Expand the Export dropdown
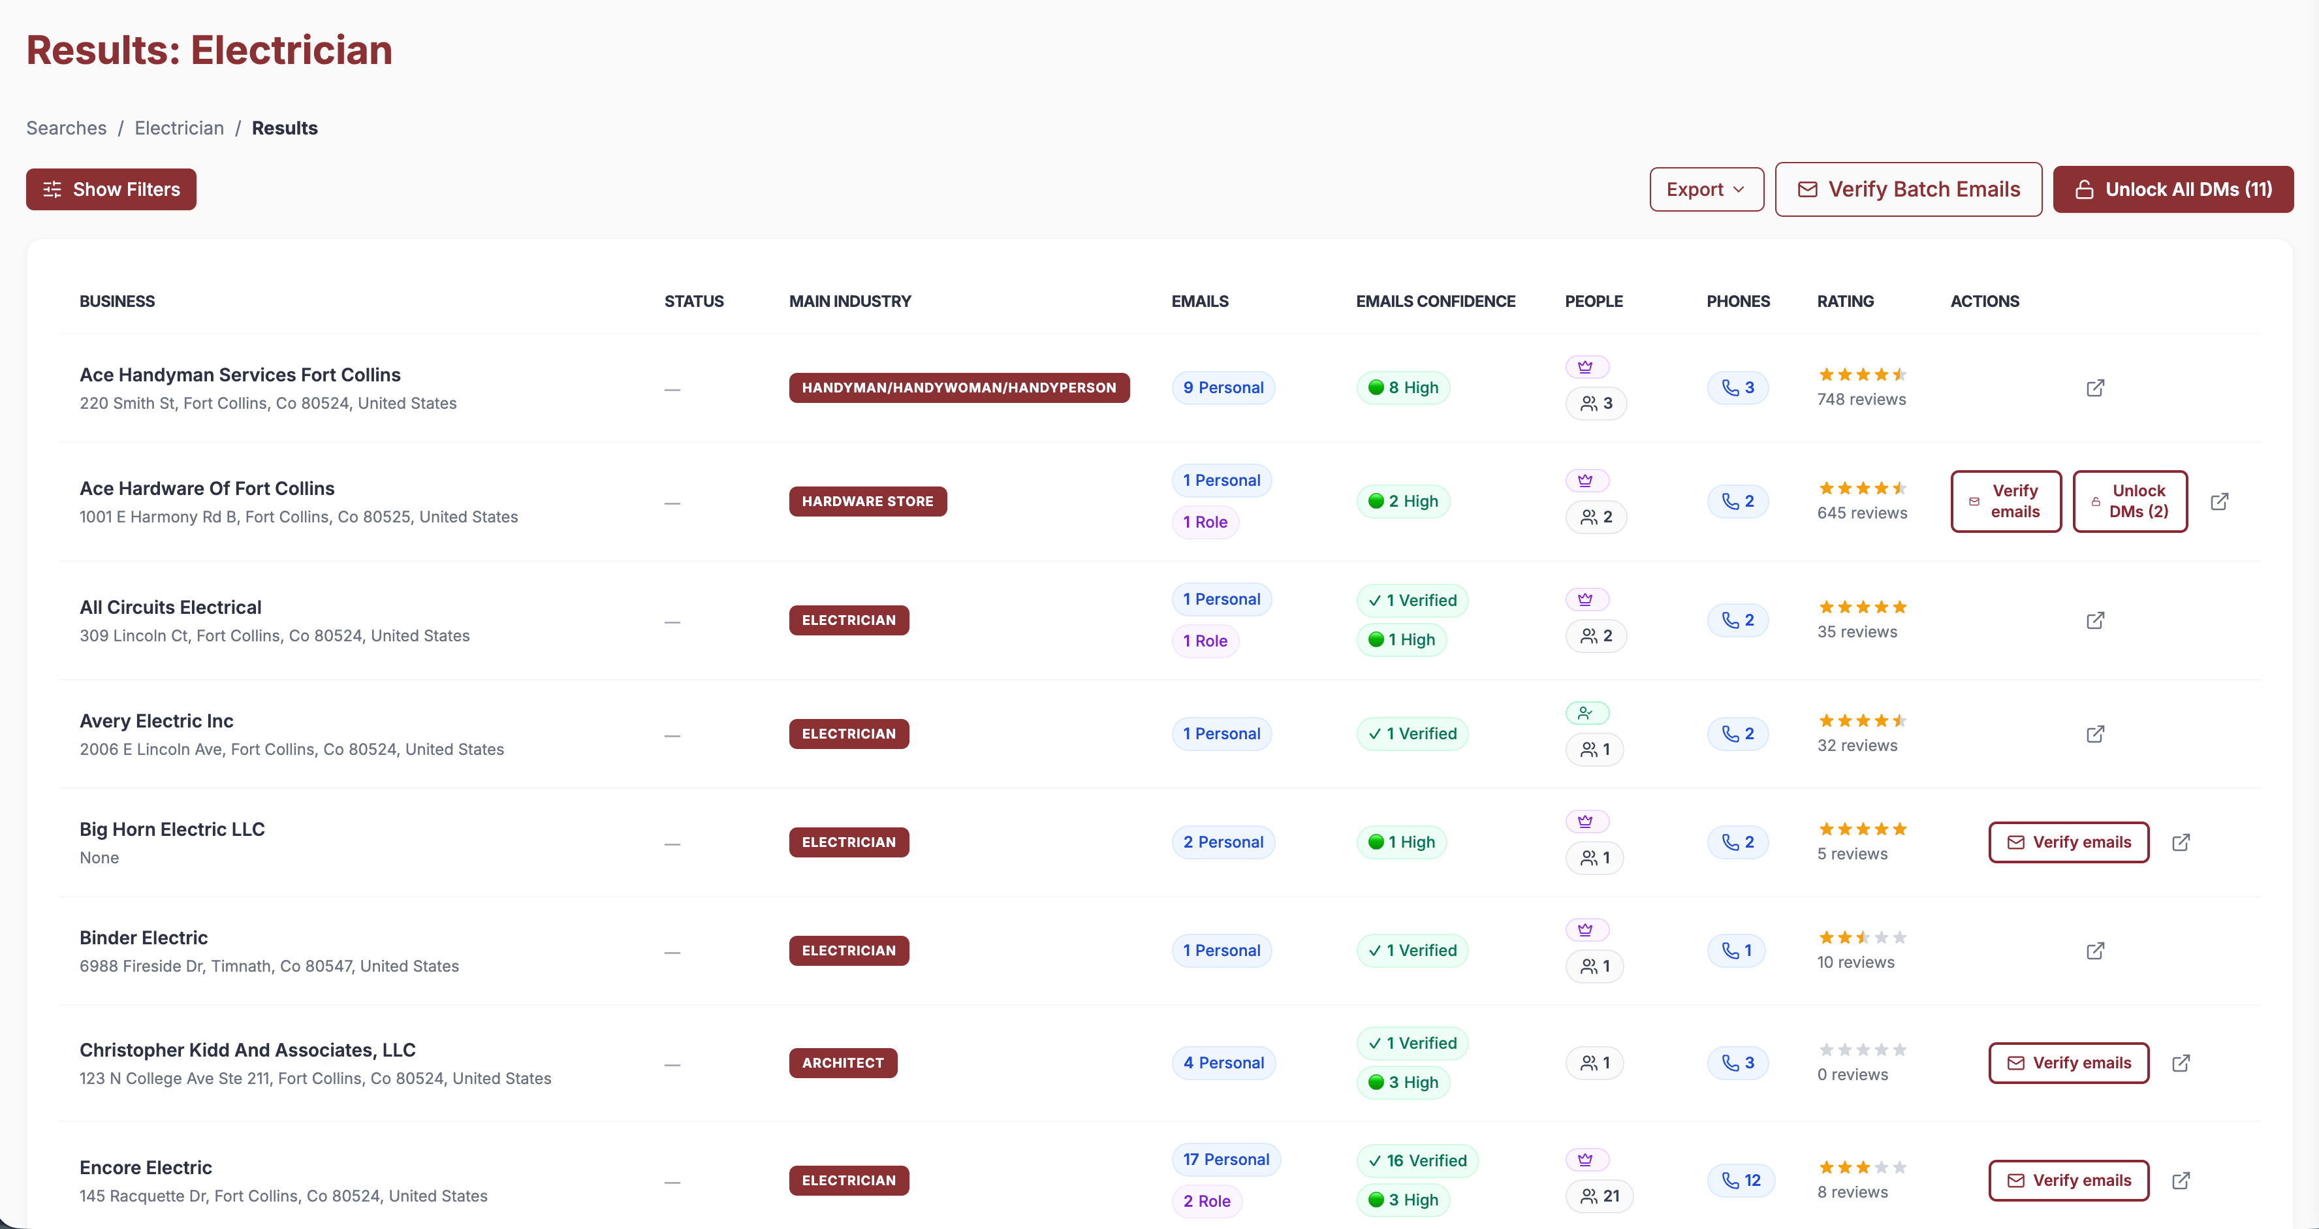 (x=1706, y=189)
